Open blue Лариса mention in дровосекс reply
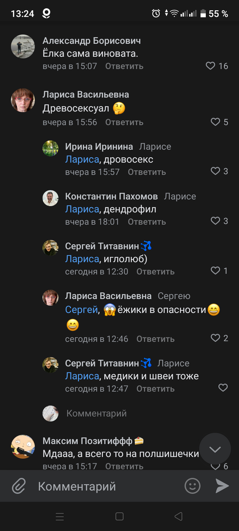This screenshot has height=531, width=239. [82, 159]
